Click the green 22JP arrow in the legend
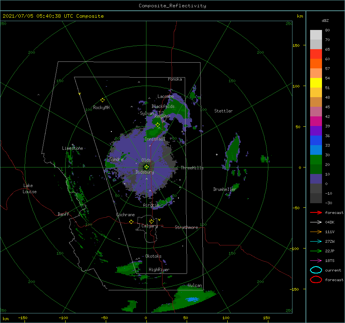 coord(316,251)
